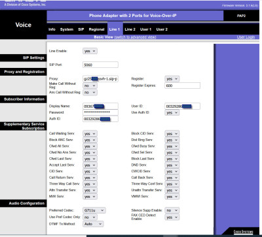The height and width of the screenshot is (237, 262).
Task: Click the Register Expires field
Action: 182,86
